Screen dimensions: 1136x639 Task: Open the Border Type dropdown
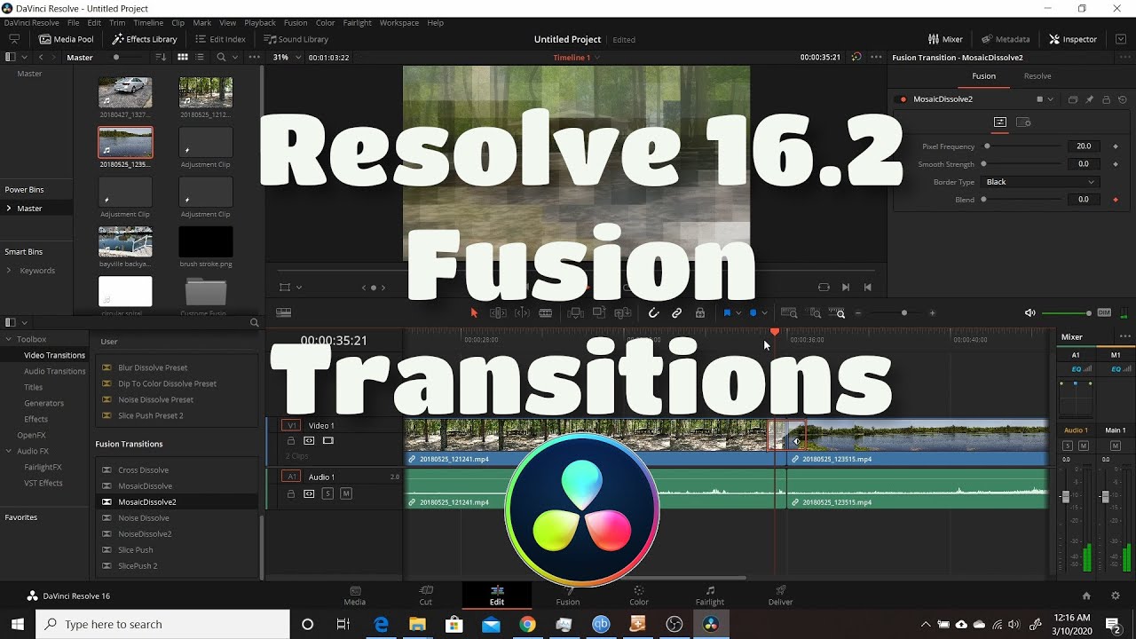1039,182
